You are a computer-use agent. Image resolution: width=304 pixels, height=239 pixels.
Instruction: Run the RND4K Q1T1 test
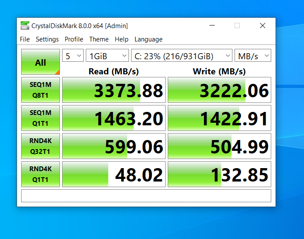click(x=41, y=174)
